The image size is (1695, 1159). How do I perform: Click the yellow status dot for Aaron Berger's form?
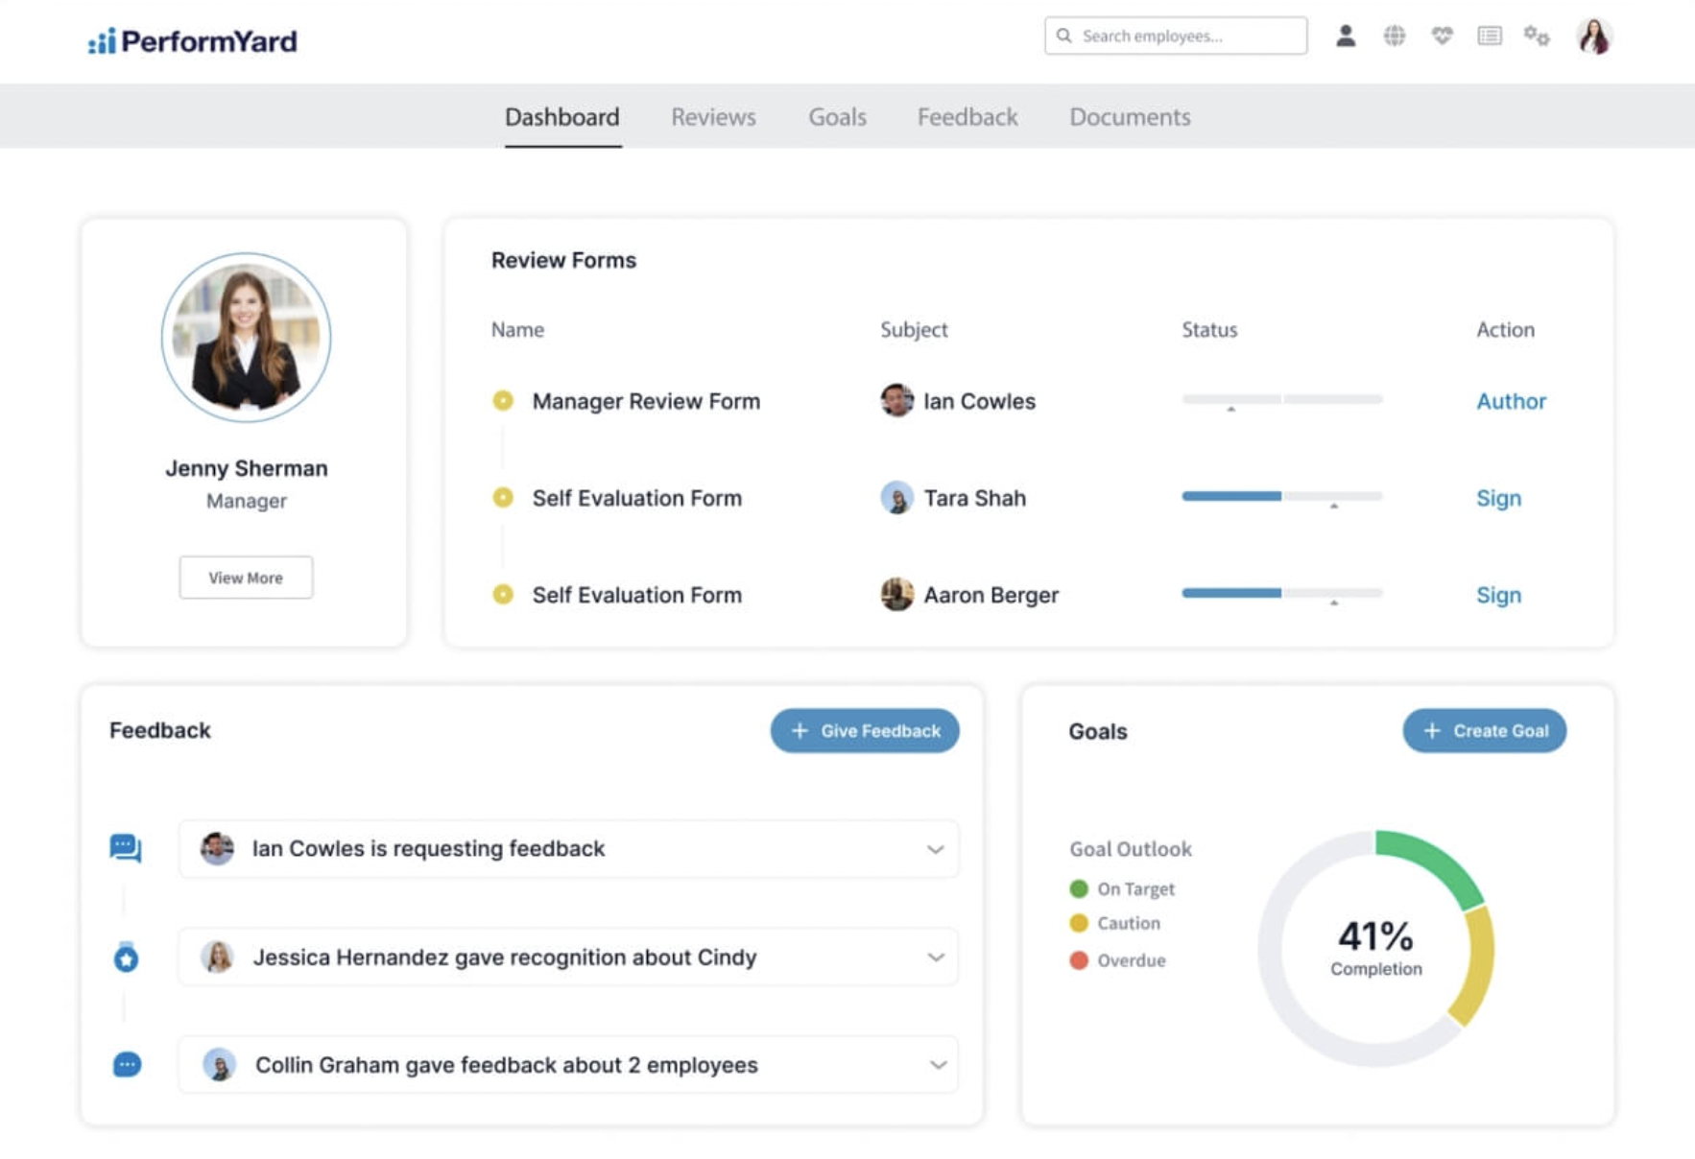(x=503, y=594)
